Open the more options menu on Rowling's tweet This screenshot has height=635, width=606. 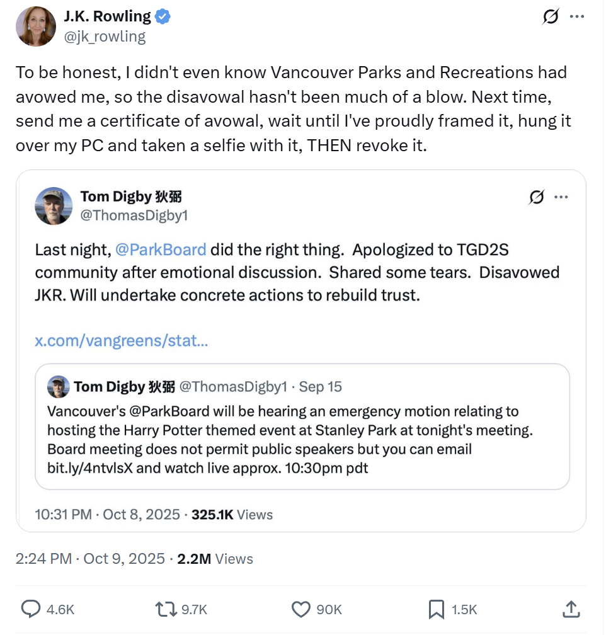(x=578, y=17)
